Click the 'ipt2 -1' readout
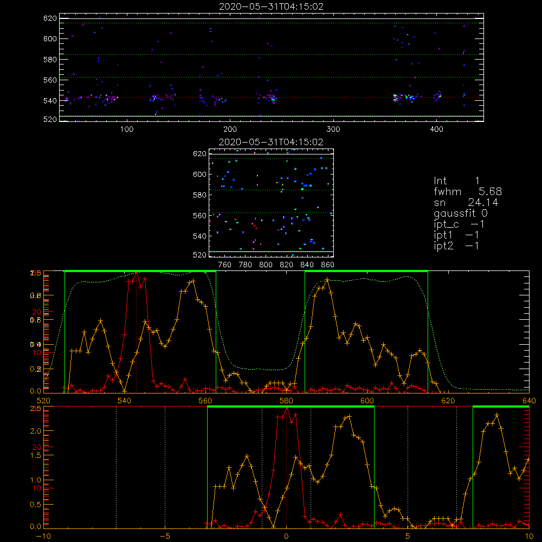 pyautogui.click(x=456, y=246)
